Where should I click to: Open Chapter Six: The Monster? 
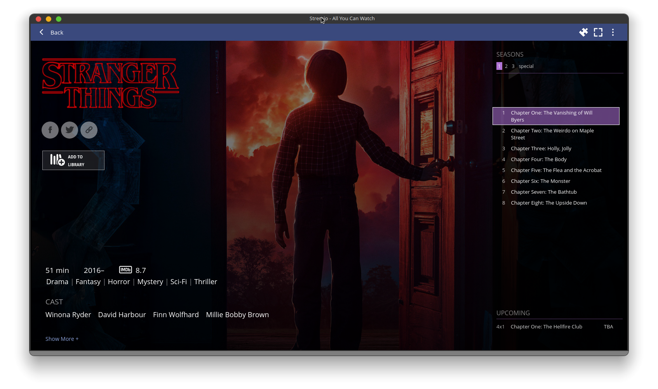click(x=556, y=181)
